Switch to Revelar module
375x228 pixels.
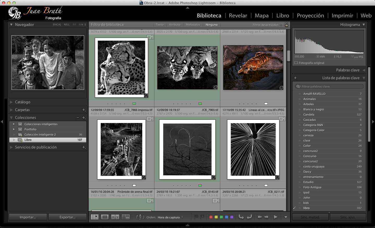pos(238,16)
